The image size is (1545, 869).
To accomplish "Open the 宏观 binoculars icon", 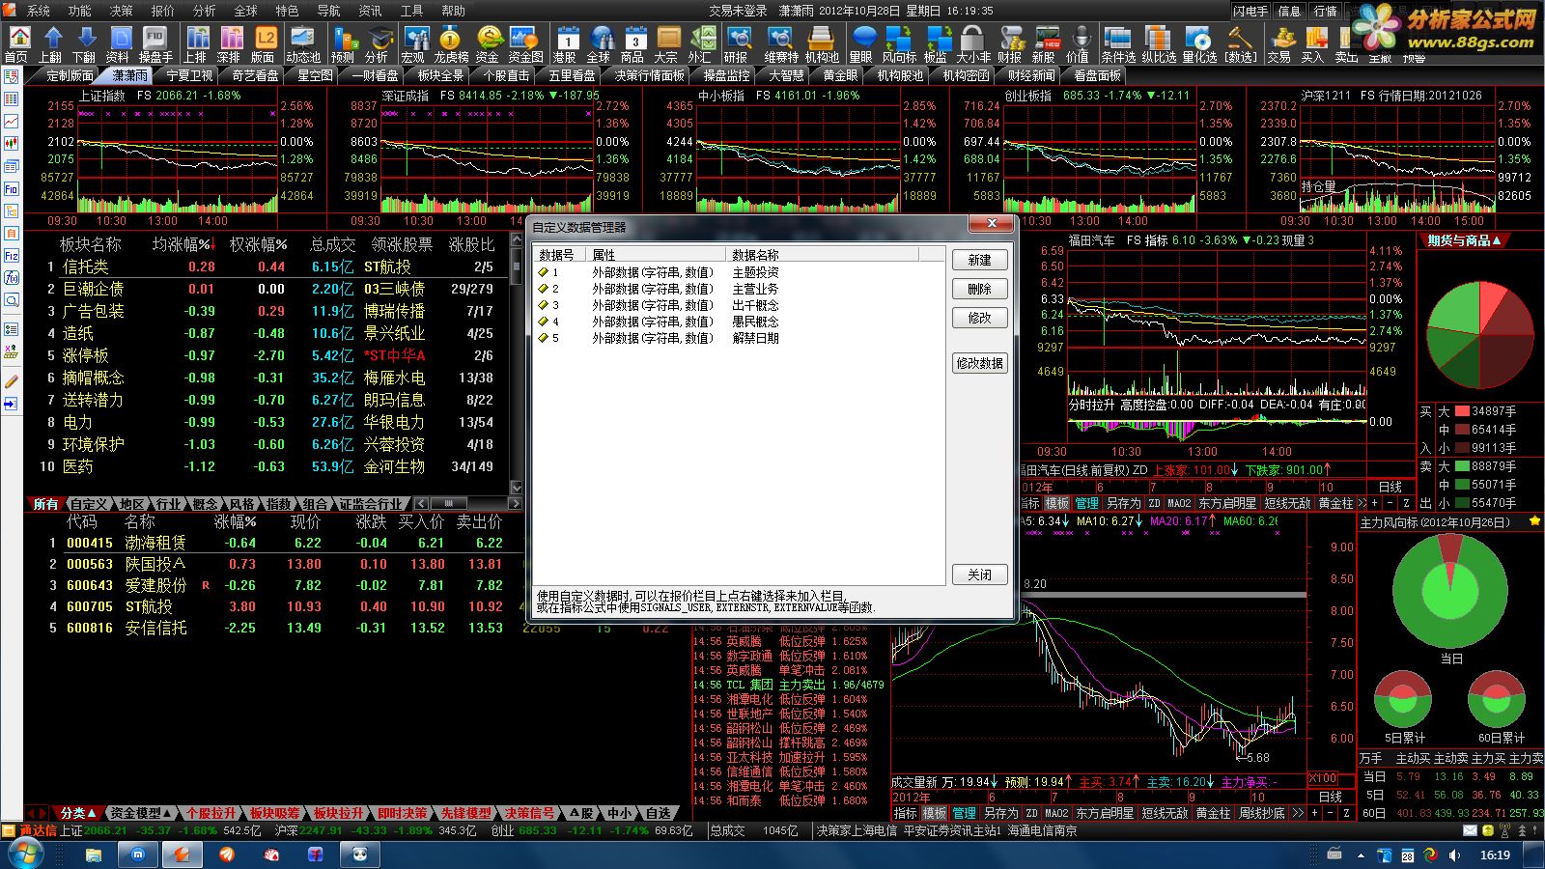I will pyautogui.click(x=415, y=44).
